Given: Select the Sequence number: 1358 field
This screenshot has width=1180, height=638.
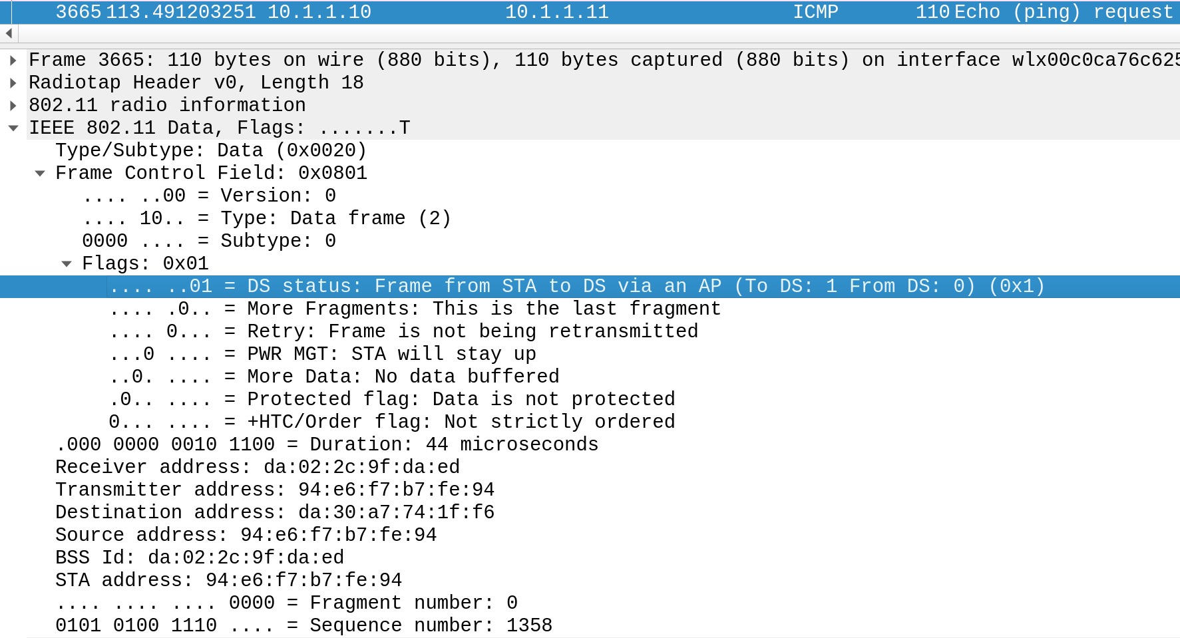Looking at the screenshot, I should tap(303, 625).
